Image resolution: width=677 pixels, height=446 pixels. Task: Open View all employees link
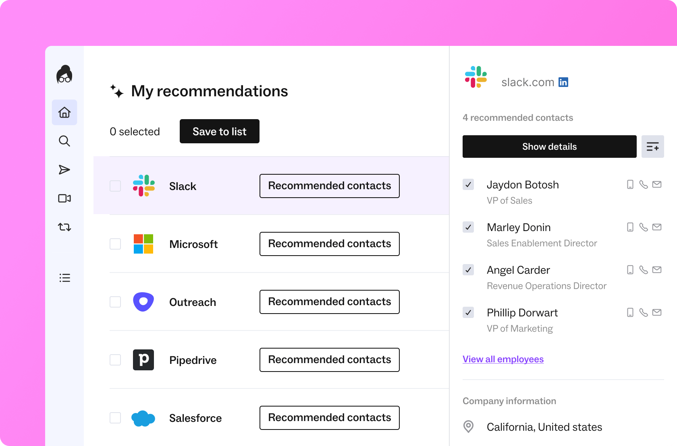503,359
